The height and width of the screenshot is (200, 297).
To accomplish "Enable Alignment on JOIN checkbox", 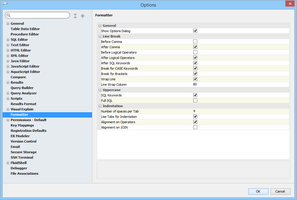I will pyautogui.click(x=195, y=127).
